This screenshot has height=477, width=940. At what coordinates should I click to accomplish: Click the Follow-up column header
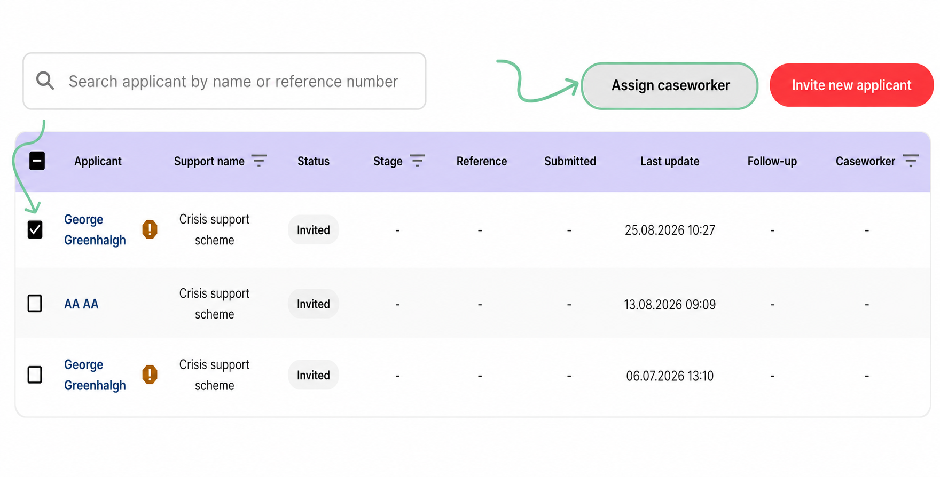click(772, 161)
